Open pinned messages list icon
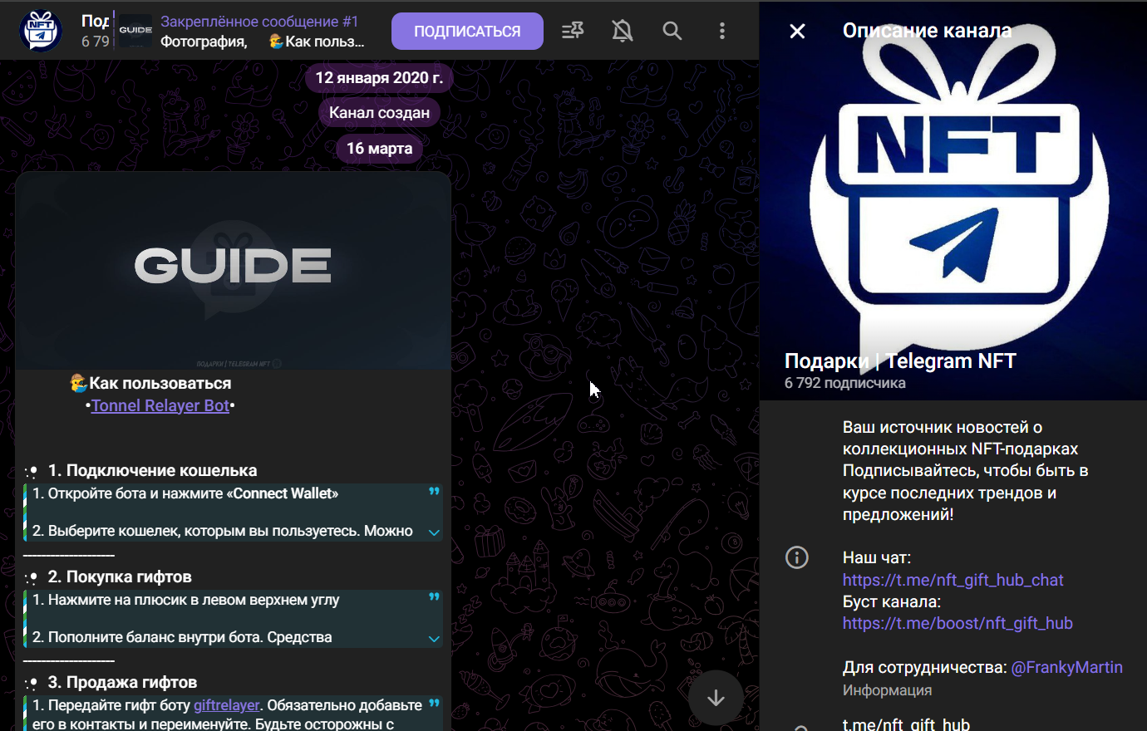1147x731 pixels. pyautogui.click(x=573, y=31)
